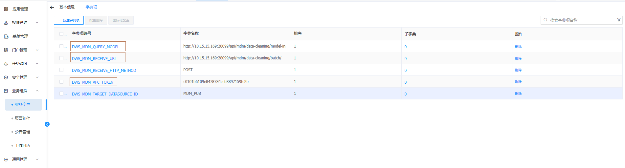This screenshot has width=625, height=168.
Task: Expand the 通用管理 menu chevron
Action: point(37,159)
